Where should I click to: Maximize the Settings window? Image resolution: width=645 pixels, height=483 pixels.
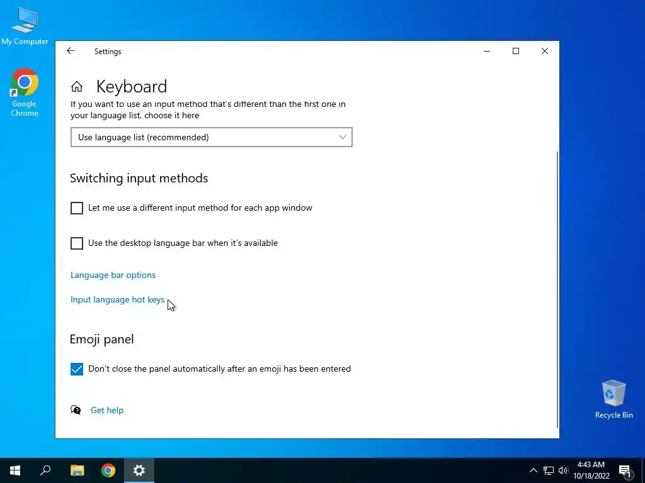(x=516, y=51)
